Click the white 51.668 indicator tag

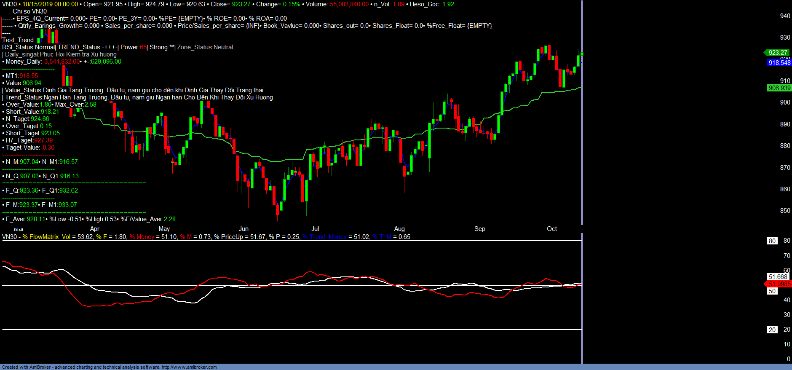point(778,277)
